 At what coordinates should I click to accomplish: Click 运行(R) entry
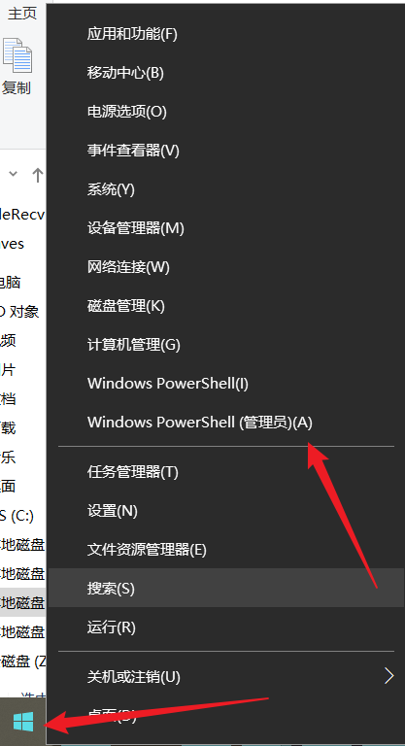(x=226, y=627)
